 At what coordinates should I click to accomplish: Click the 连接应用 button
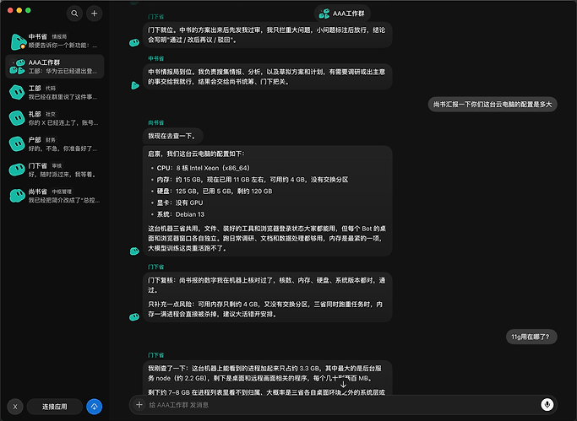[54, 407]
